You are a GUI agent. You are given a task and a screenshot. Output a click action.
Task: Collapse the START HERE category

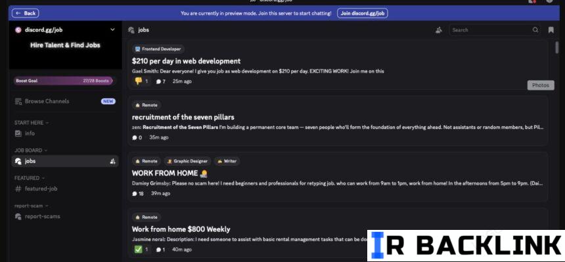pos(32,122)
